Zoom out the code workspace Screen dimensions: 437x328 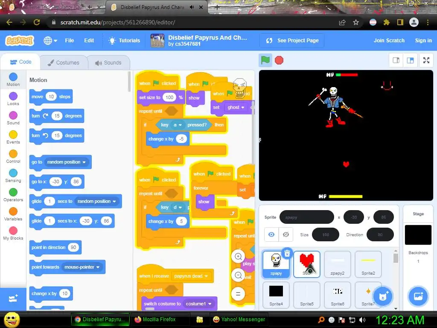pyautogui.click(x=238, y=275)
